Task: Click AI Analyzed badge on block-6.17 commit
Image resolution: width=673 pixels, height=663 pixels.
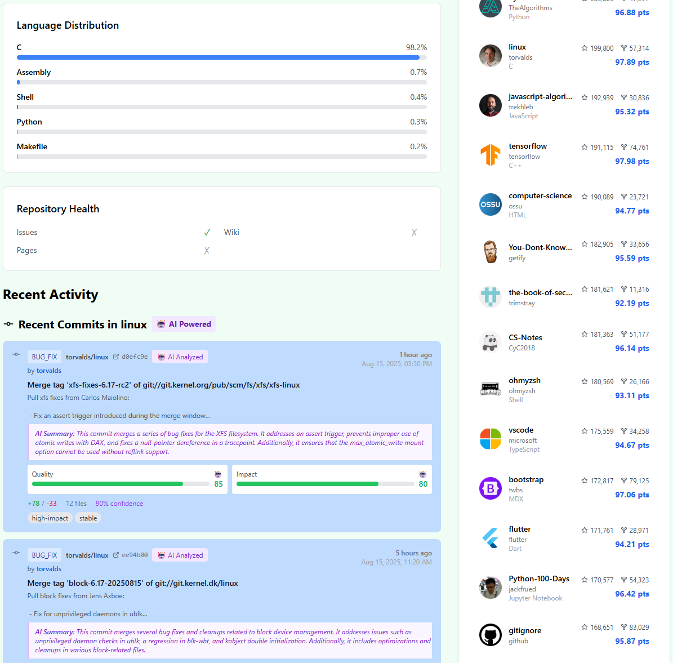Action: (180, 555)
